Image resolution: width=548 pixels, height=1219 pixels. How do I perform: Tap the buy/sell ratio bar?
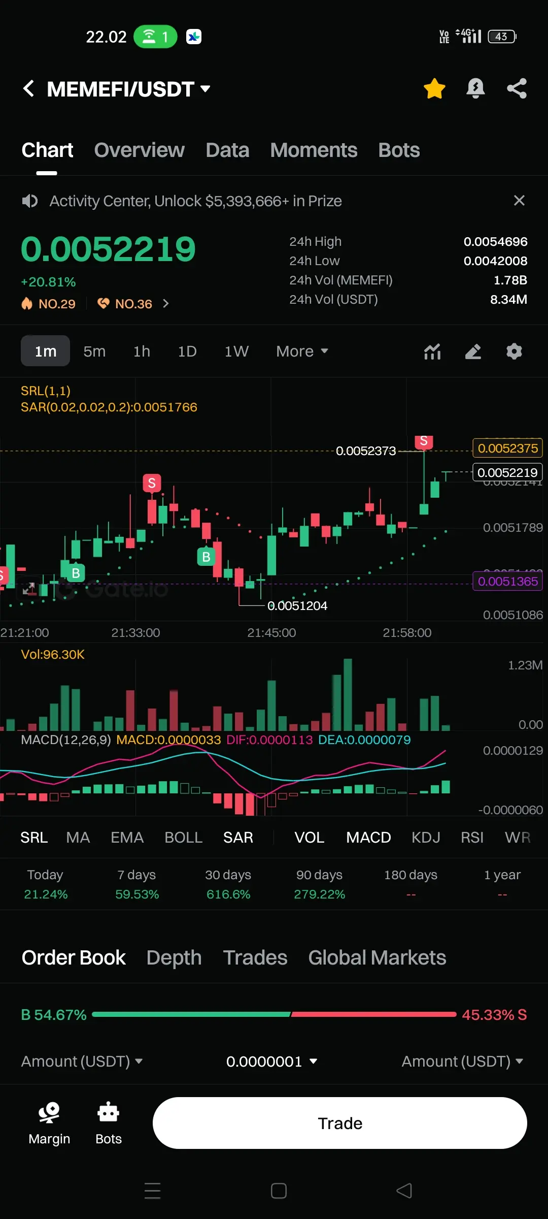(274, 1014)
